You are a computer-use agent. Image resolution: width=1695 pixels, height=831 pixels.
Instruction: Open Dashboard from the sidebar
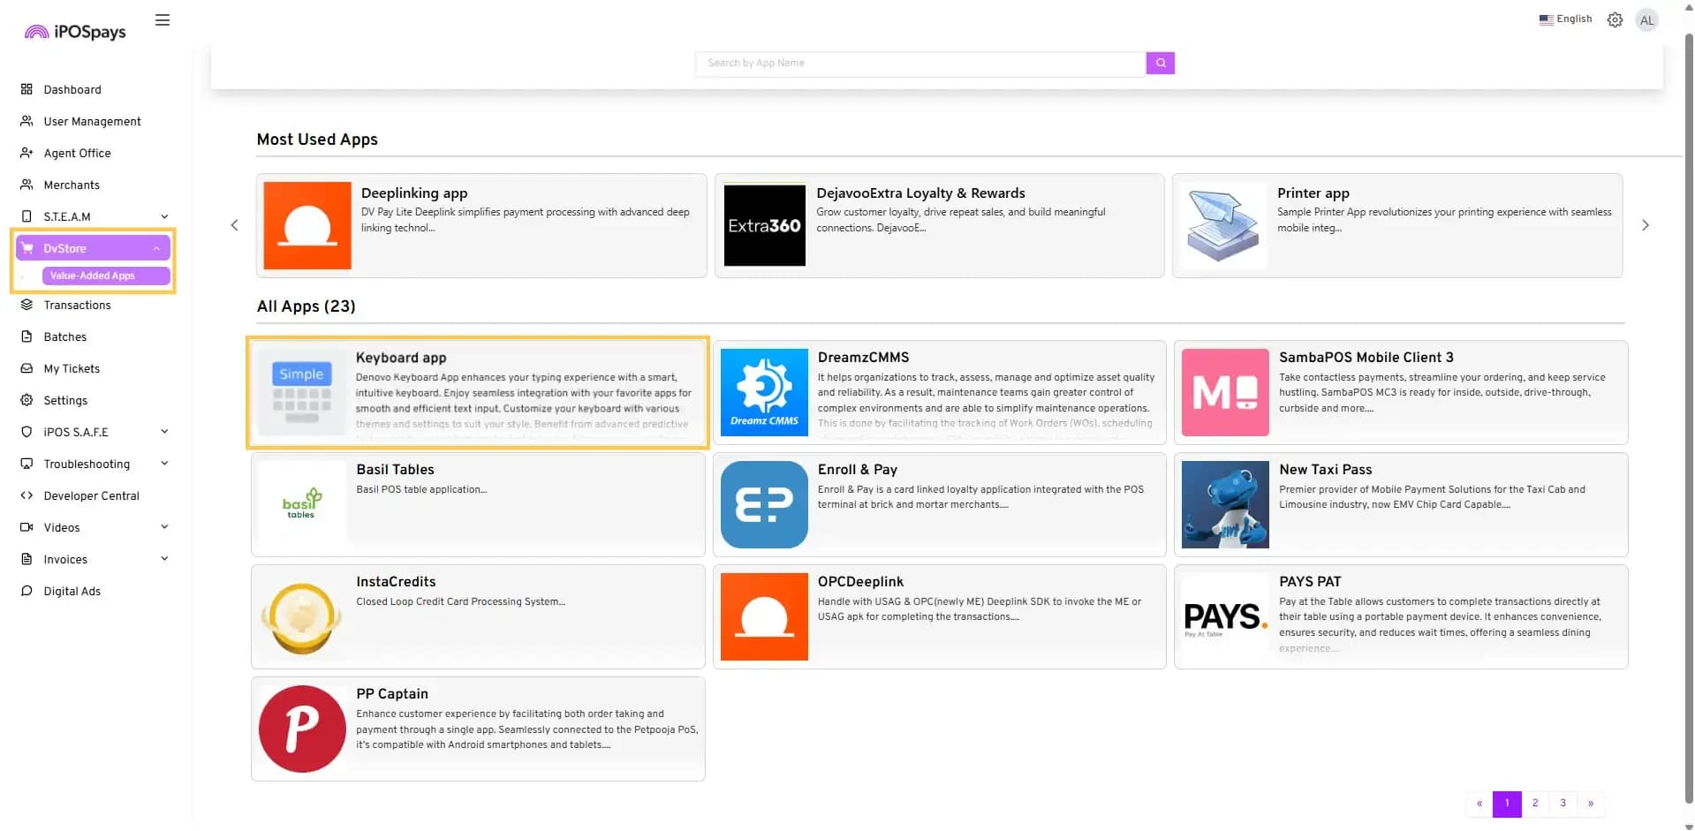click(x=72, y=89)
